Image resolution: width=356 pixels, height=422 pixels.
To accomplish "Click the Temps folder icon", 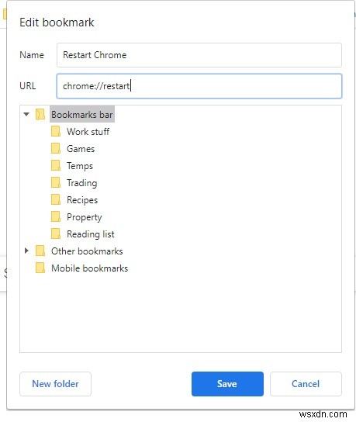I will 56,165.
